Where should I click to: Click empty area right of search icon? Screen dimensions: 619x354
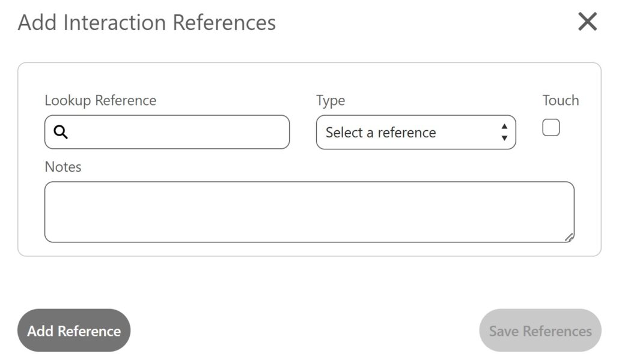180,131
